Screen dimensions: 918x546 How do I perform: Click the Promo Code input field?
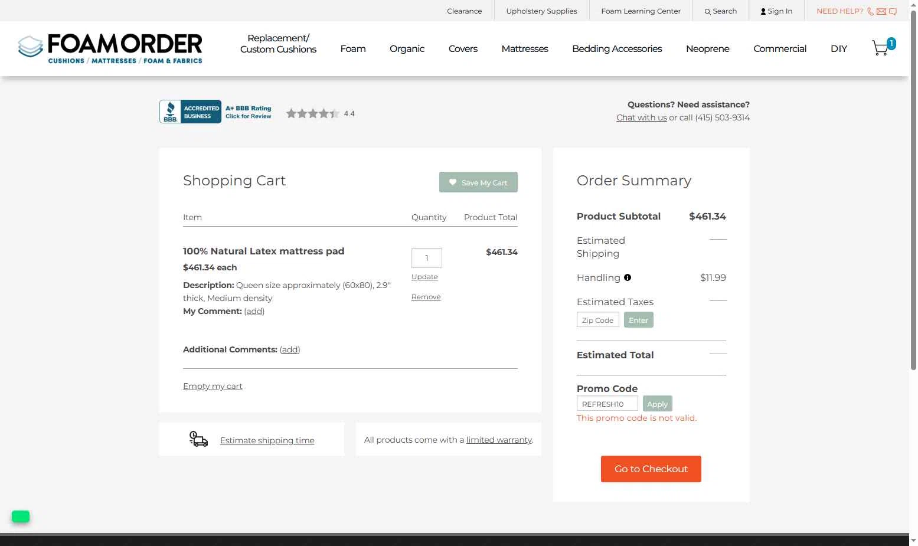point(607,404)
